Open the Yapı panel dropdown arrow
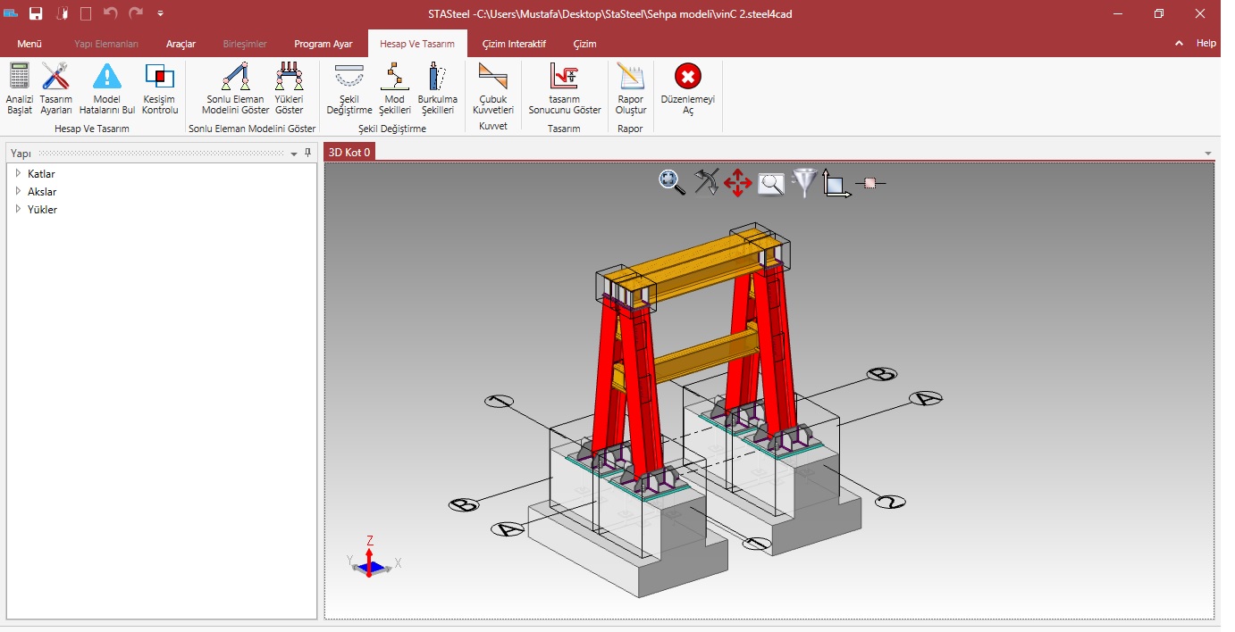The width and height of the screenshot is (1235, 632). point(294,154)
